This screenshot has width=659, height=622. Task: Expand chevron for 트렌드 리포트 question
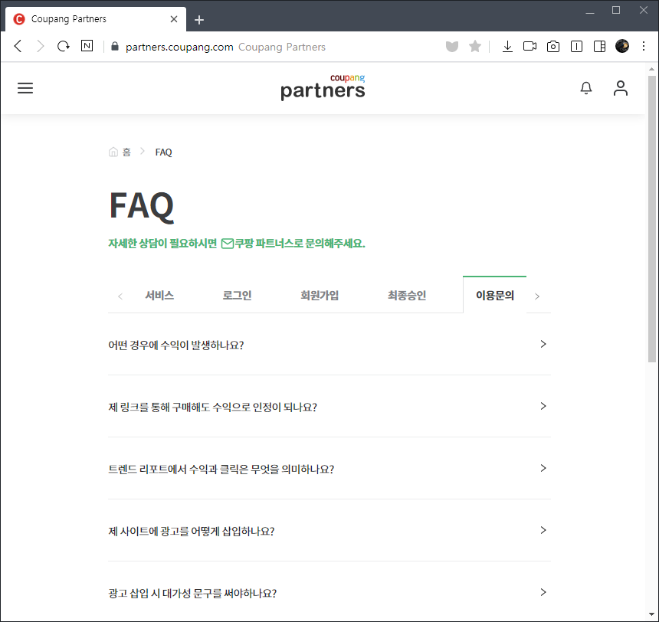pyautogui.click(x=543, y=468)
